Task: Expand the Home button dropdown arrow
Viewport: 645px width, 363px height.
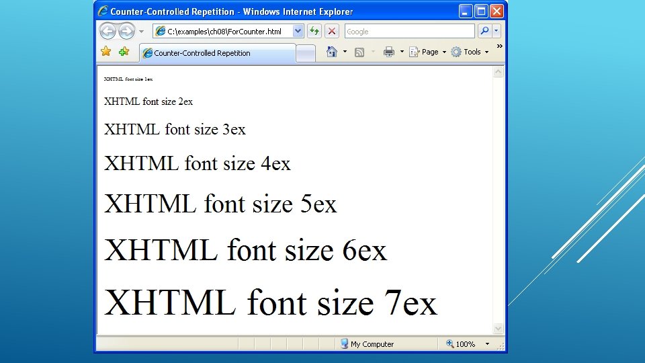Action: click(345, 52)
